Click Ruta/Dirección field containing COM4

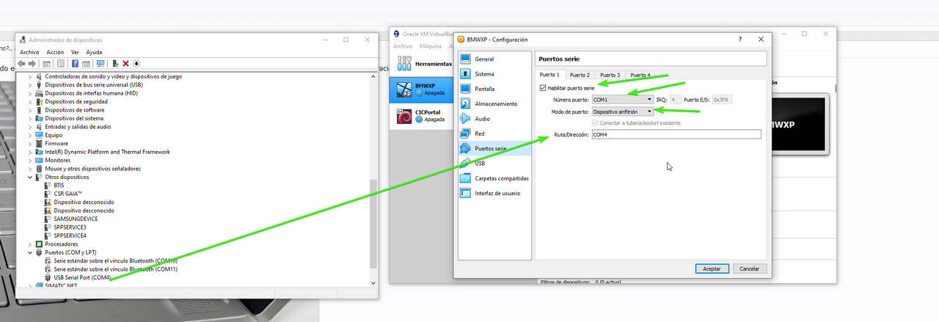pyautogui.click(x=676, y=134)
